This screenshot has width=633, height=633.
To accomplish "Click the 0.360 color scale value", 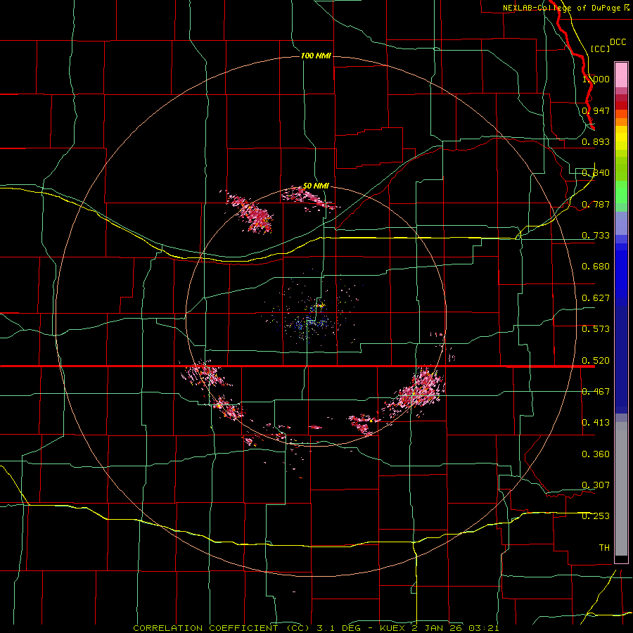I will (596, 454).
